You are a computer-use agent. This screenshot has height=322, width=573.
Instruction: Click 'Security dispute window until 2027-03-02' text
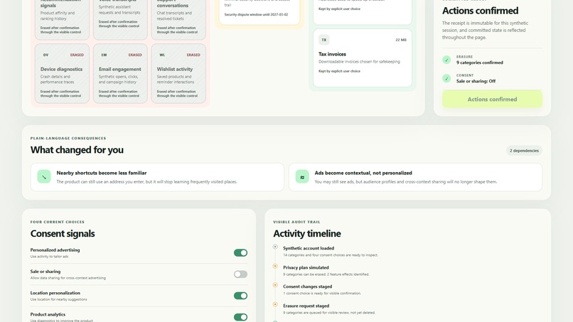click(256, 15)
